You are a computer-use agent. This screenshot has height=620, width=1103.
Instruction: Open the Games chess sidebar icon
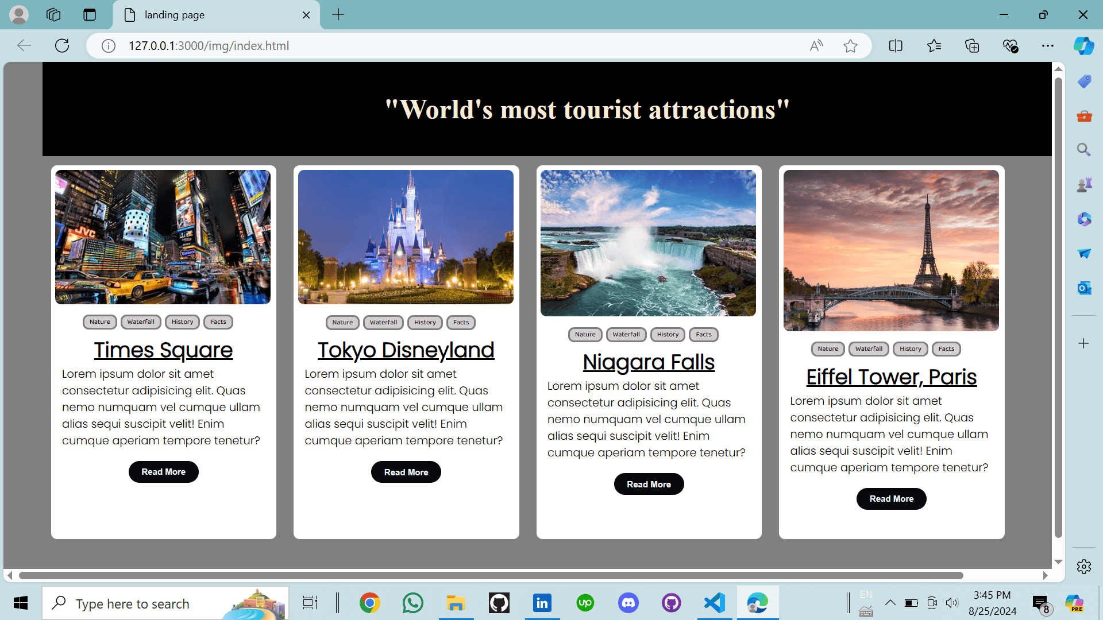click(1084, 184)
